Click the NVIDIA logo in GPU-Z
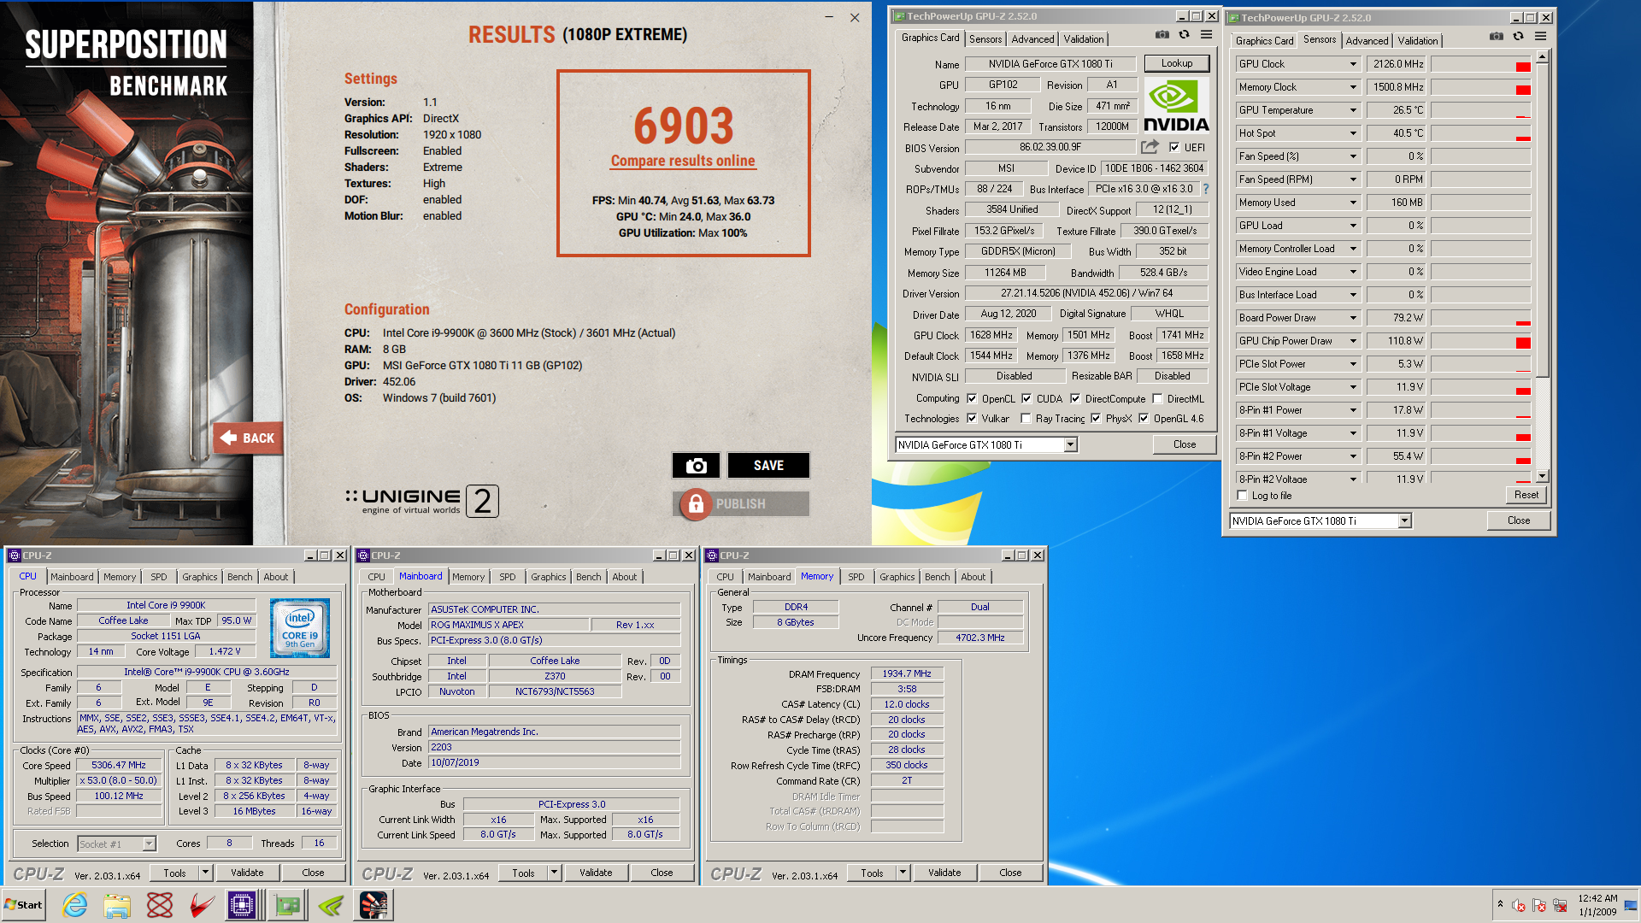Image resolution: width=1641 pixels, height=923 pixels. tap(1176, 106)
